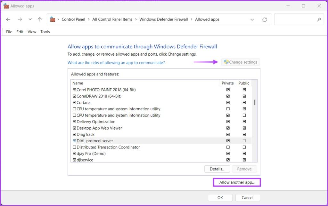328x206 pixels.
Task: Click Allow another app... button
Action: point(237,182)
